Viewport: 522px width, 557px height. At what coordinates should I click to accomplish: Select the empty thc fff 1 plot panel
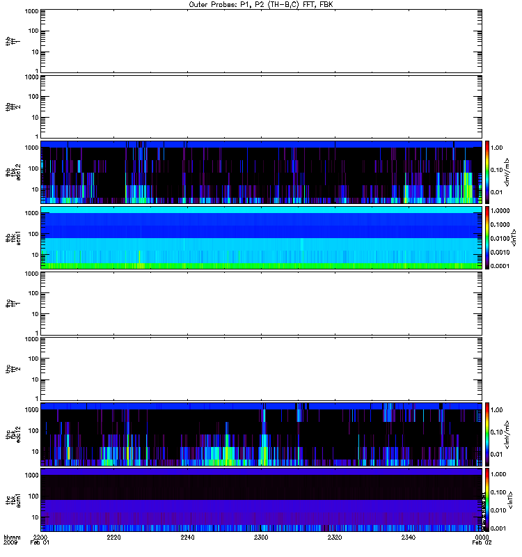[262, 304]
